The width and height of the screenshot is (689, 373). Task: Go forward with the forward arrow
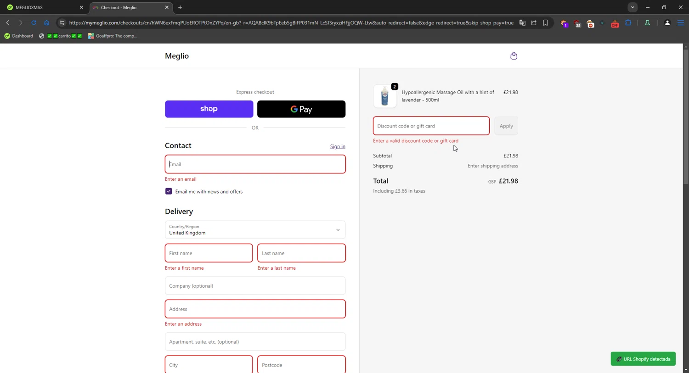tap(21, 22)
